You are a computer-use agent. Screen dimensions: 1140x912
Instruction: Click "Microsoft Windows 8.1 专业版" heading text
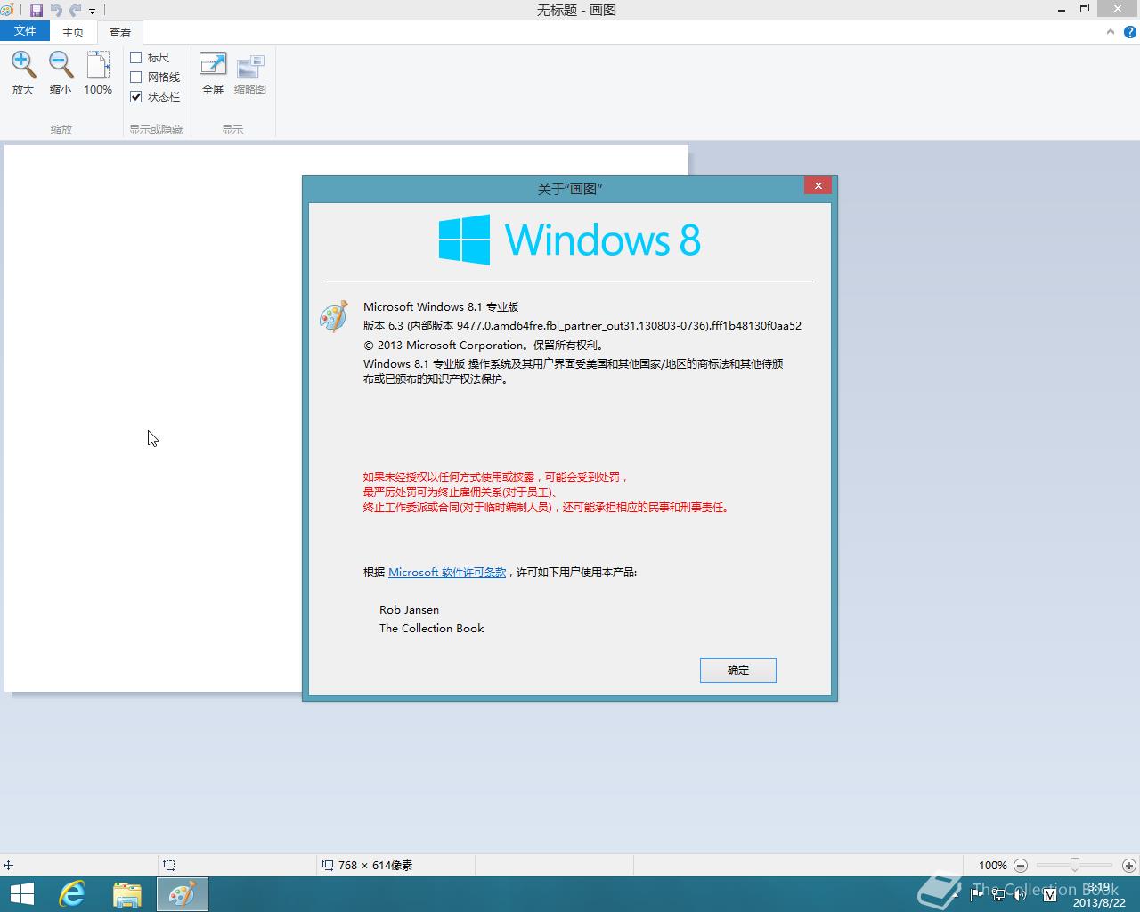tap(441, 306)
